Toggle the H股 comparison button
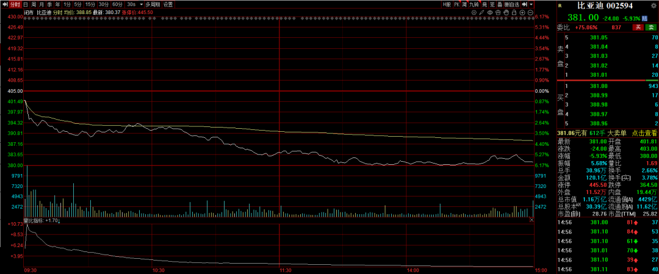The image size is (659, 274). click(447, 4)
